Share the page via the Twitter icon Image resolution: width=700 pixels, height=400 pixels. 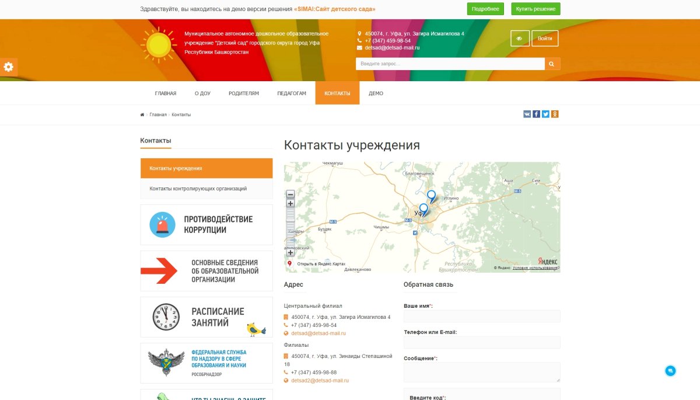pos(545,114)
